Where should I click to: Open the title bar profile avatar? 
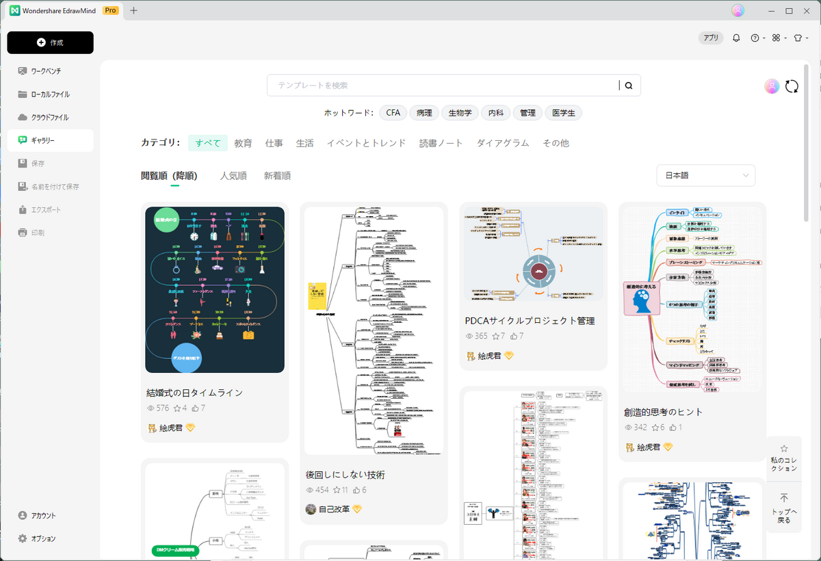point(738,10)
